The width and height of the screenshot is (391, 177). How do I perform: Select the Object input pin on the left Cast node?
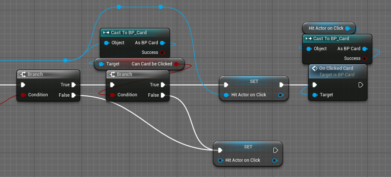(106, 43)
